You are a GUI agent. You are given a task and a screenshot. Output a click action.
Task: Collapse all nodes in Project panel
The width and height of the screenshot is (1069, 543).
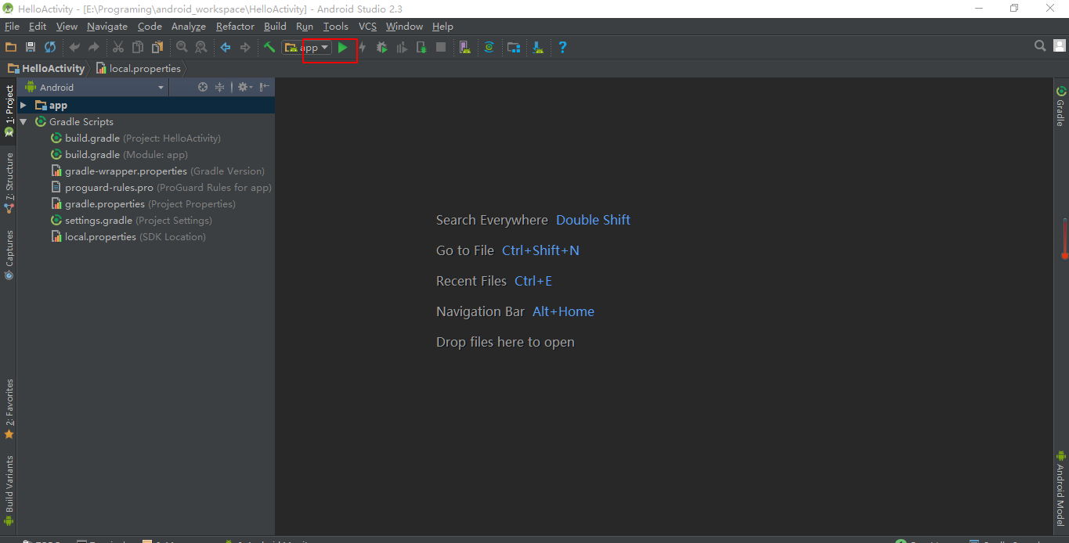click(220, 87)
